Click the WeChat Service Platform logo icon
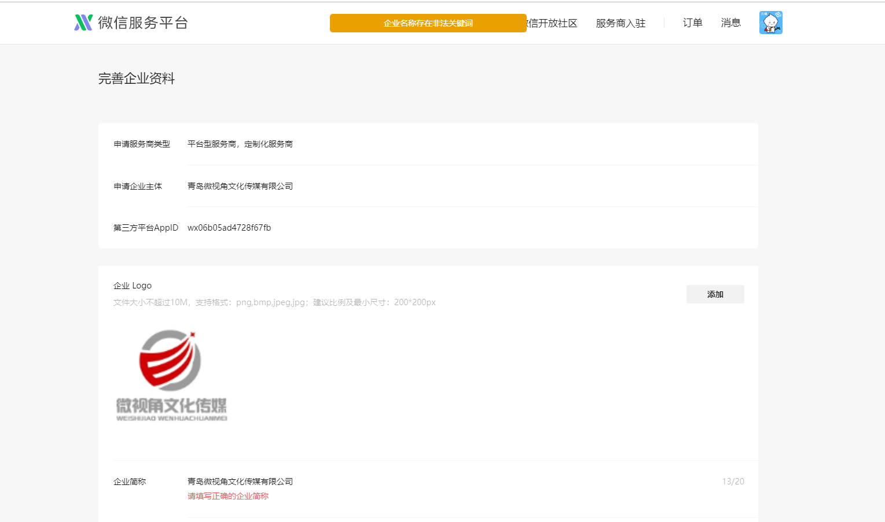The height and width of the screenshot is (522, 885). 83,23
